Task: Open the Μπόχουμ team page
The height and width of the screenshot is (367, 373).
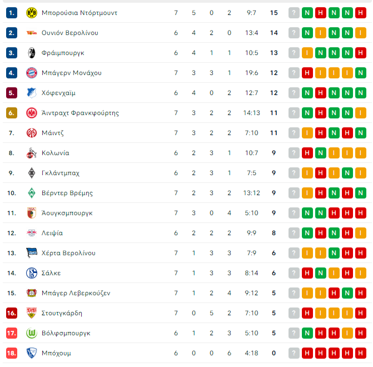Action: tap(56, 353)
